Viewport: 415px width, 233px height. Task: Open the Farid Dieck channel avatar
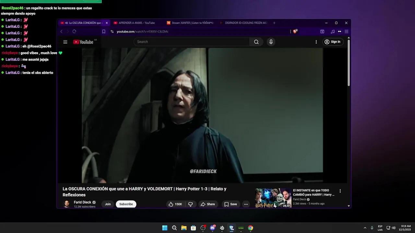coord(67,204)
